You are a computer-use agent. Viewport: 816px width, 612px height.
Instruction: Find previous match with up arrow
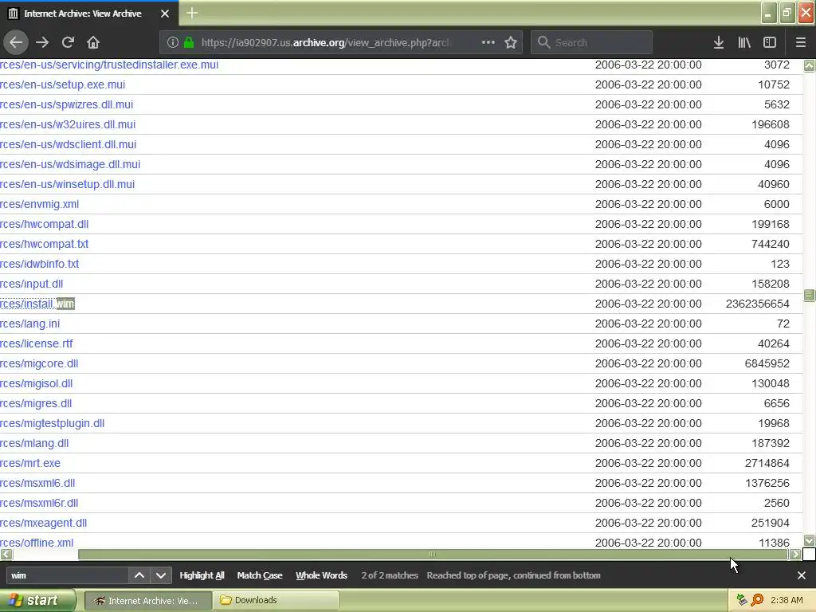(x=139, y=575)
